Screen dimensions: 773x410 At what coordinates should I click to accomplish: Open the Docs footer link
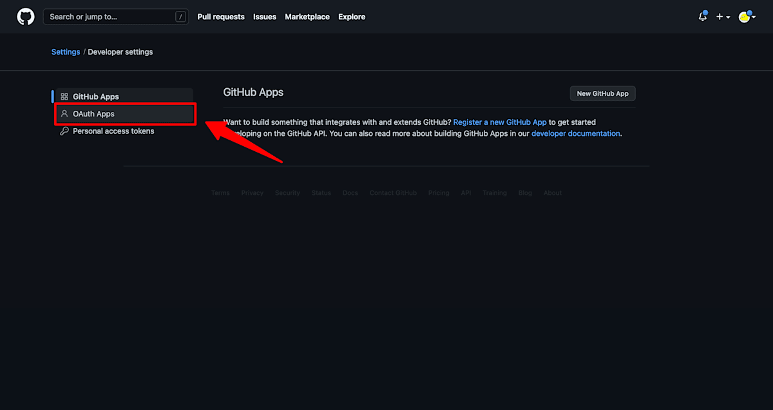[350, 193]
